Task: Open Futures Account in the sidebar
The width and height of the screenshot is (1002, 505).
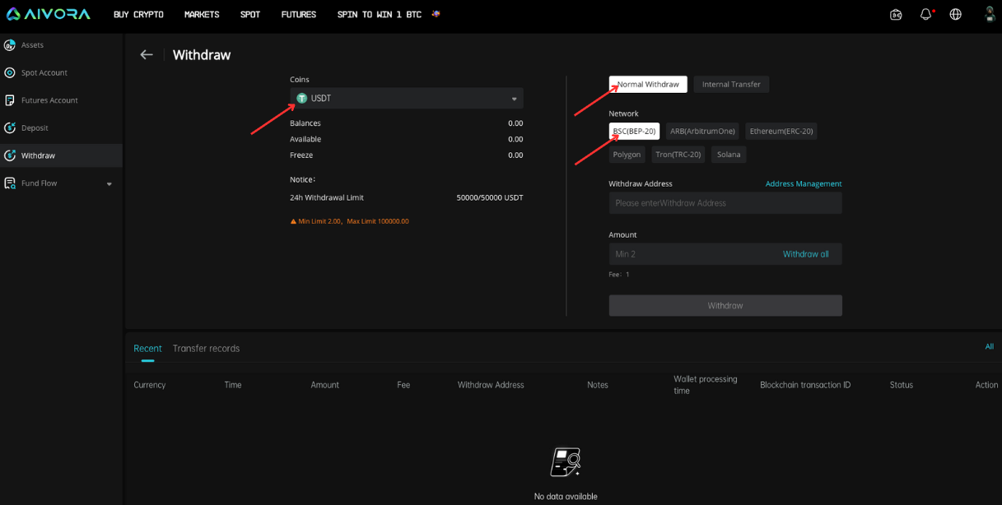Action: 49,100
